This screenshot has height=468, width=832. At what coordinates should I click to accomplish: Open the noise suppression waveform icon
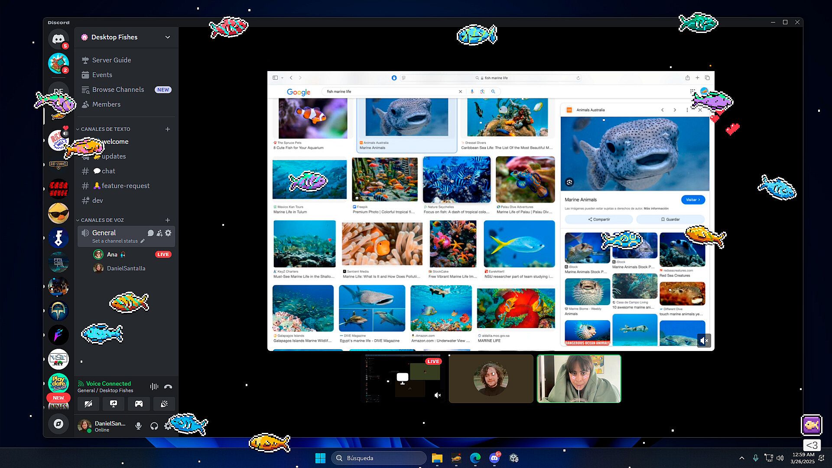pos(154,387)
